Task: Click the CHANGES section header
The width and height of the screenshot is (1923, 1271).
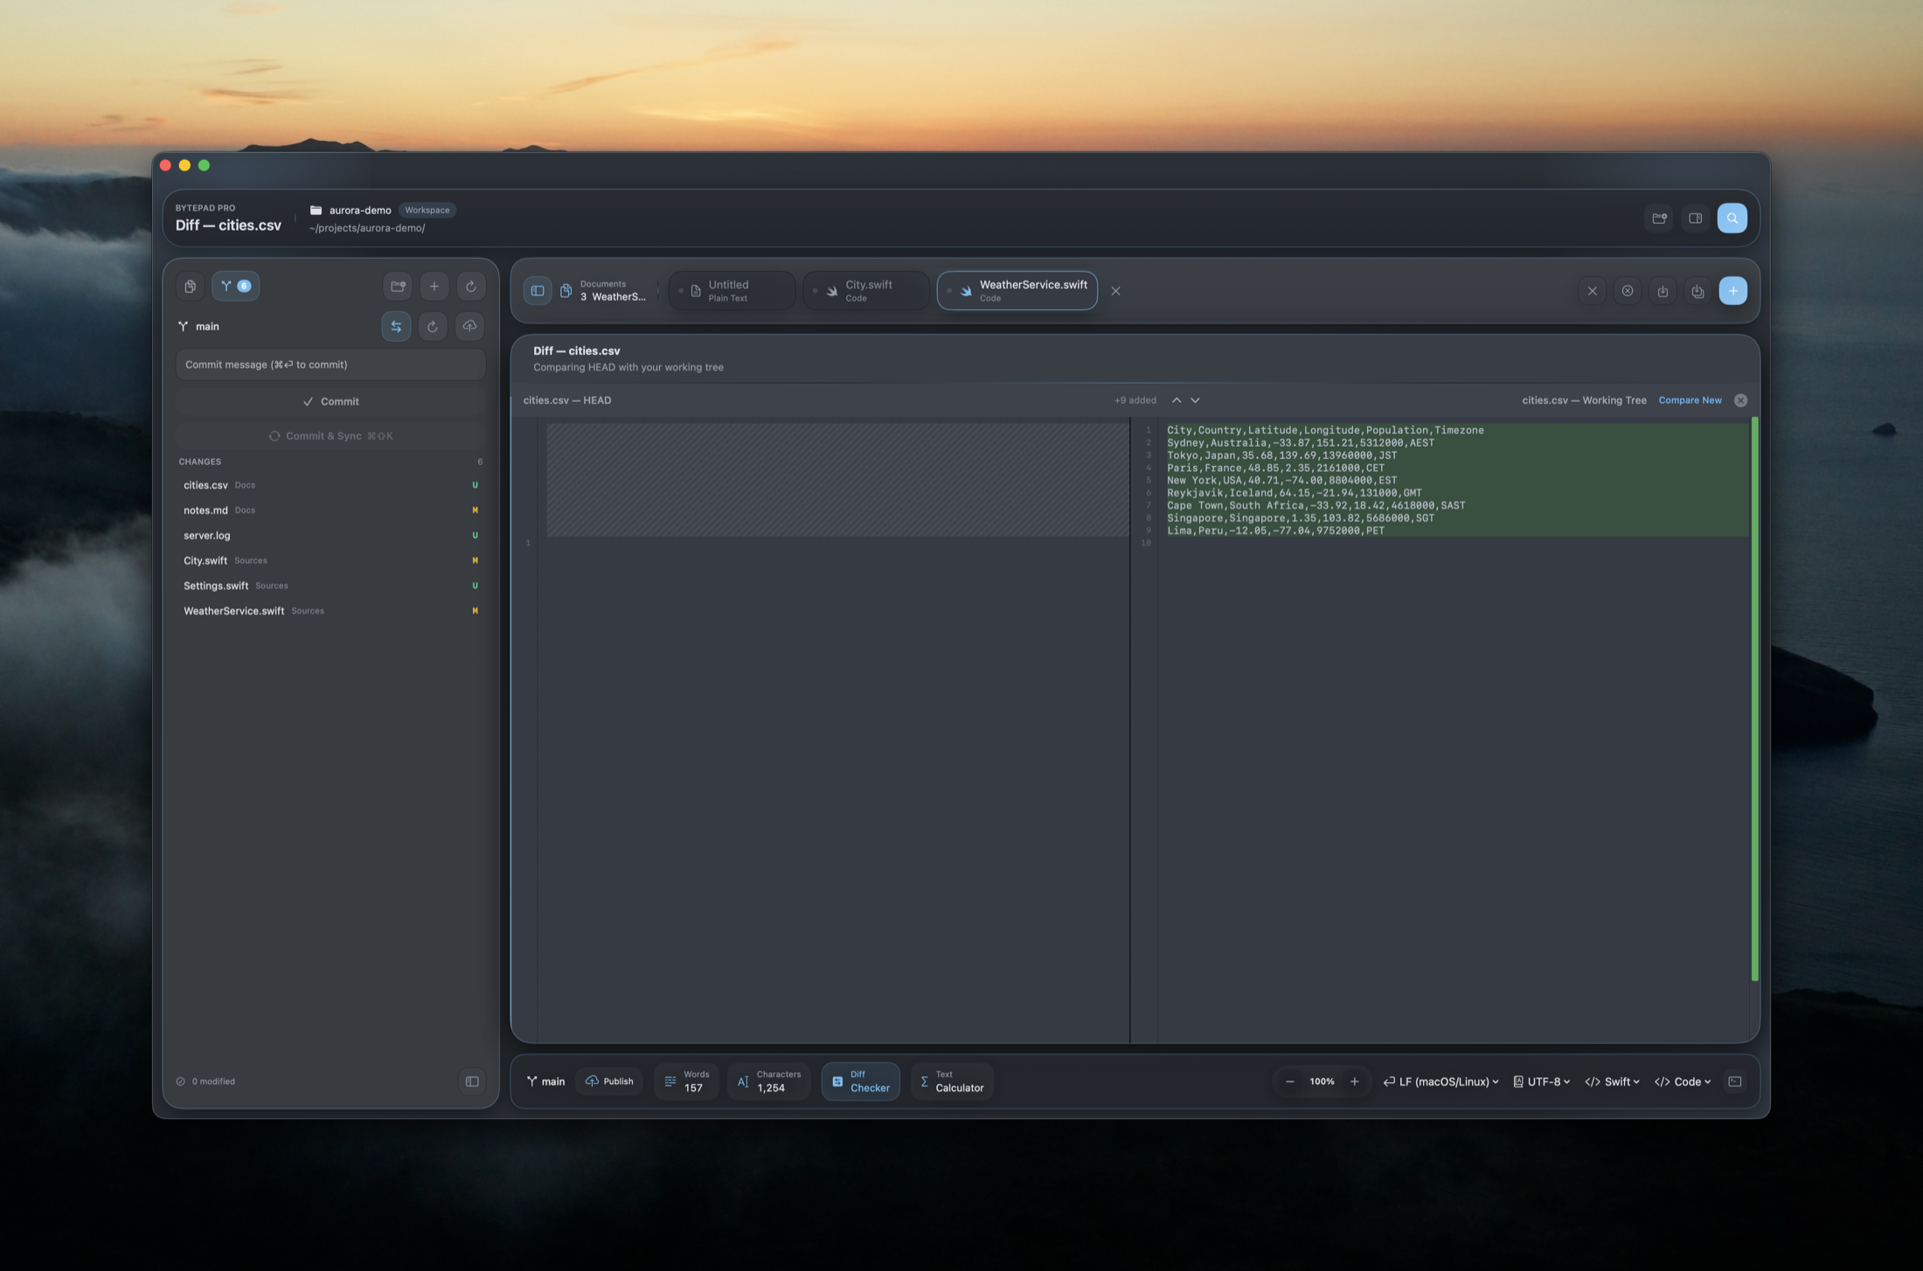Action: coord(200,462)
